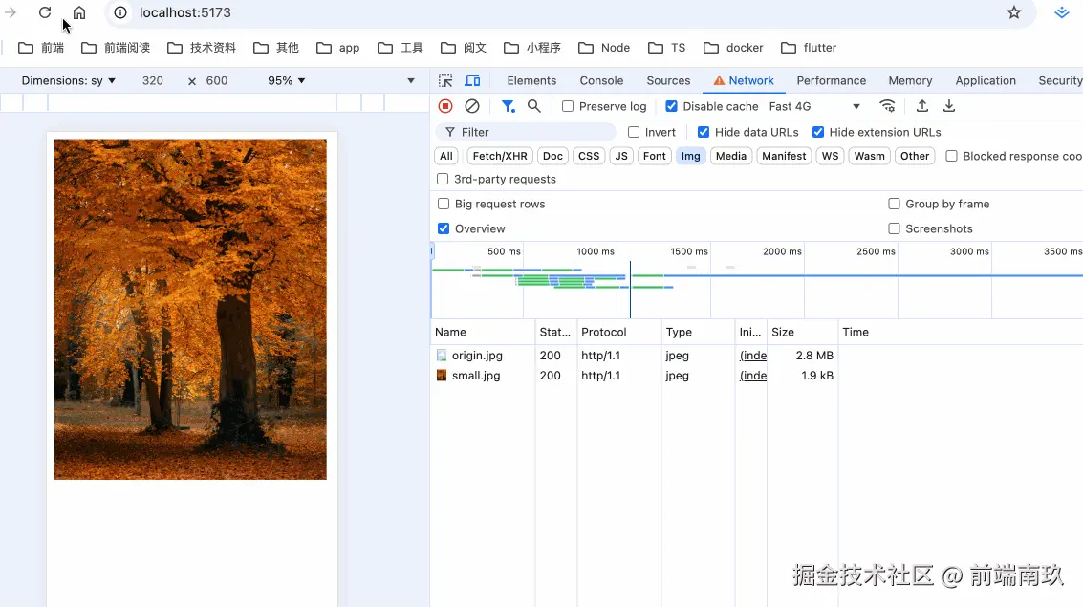1083x607 pixels.
Task: Enable 3rd-party requests checkbox
Action: pyautogui.click(x=443, y=179)
